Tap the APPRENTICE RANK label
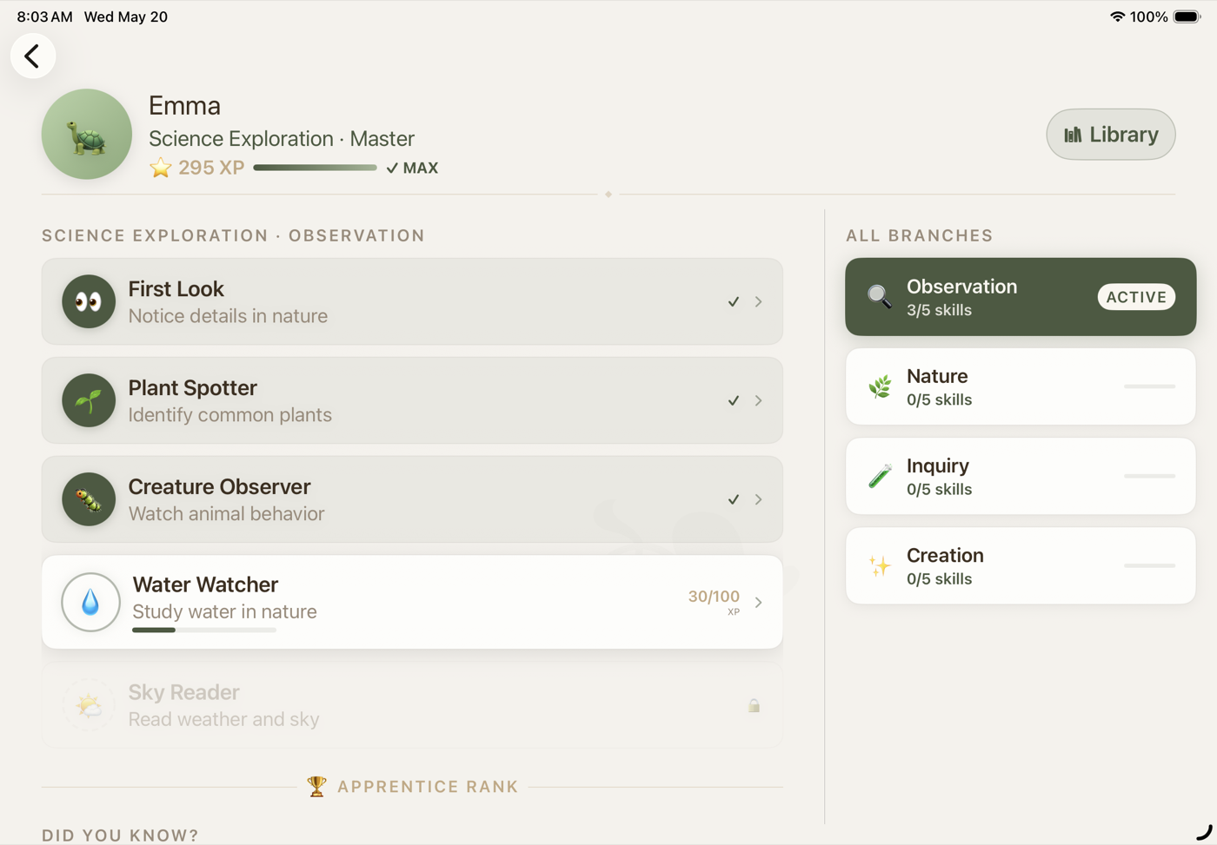 (x=428, y=787)
